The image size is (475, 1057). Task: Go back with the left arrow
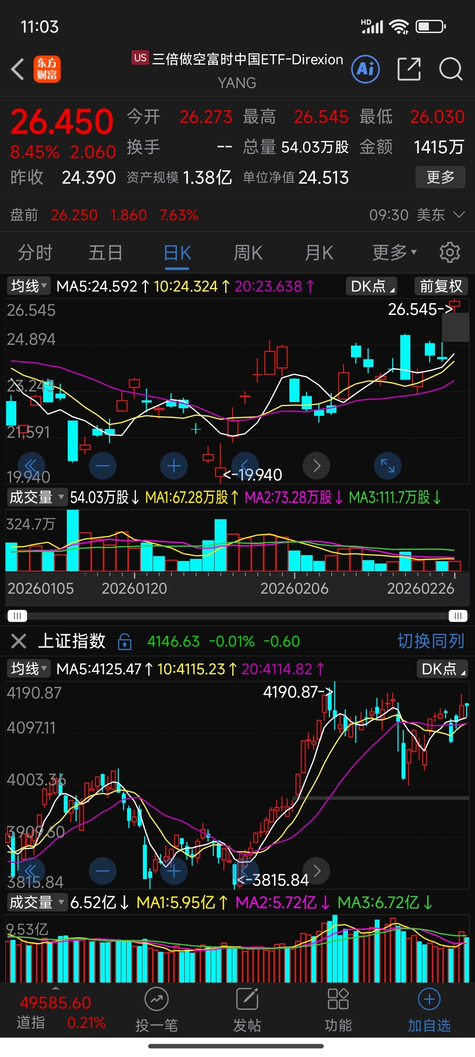tap(18, 69)
